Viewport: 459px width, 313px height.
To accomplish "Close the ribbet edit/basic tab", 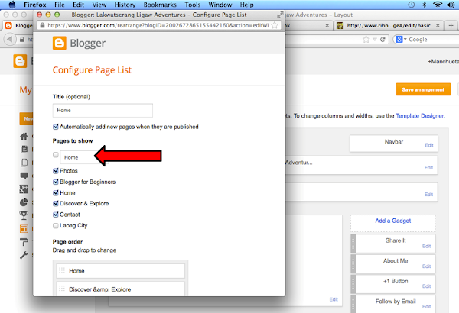I will pyautogui.click(x=438, y=25).
